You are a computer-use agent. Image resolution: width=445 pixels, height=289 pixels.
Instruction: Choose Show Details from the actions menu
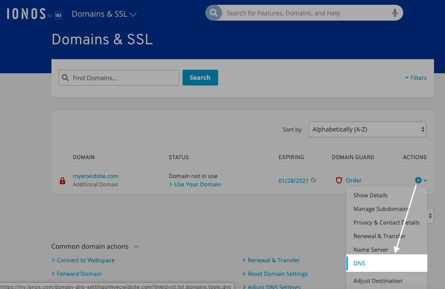click(370, 195)
